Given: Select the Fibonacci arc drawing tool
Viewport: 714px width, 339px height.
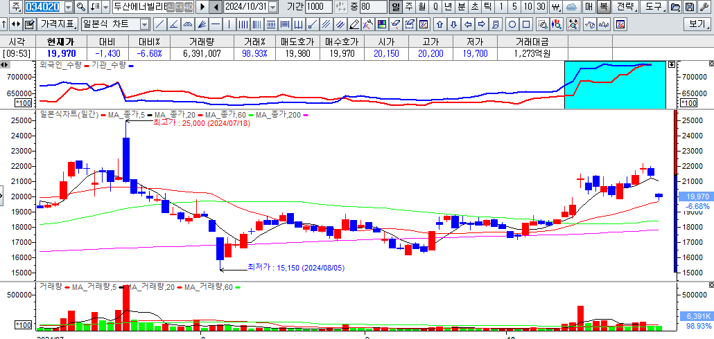Looking at the screenshot, I should (188, 24).
